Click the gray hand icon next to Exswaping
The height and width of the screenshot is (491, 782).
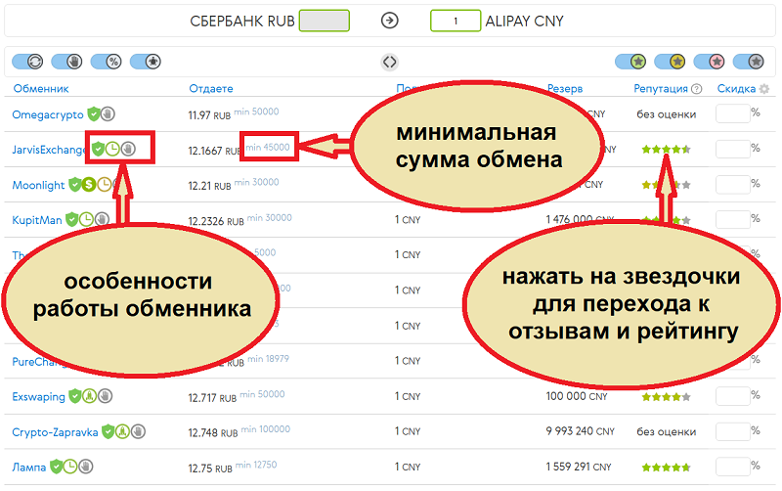click(105, 396)
